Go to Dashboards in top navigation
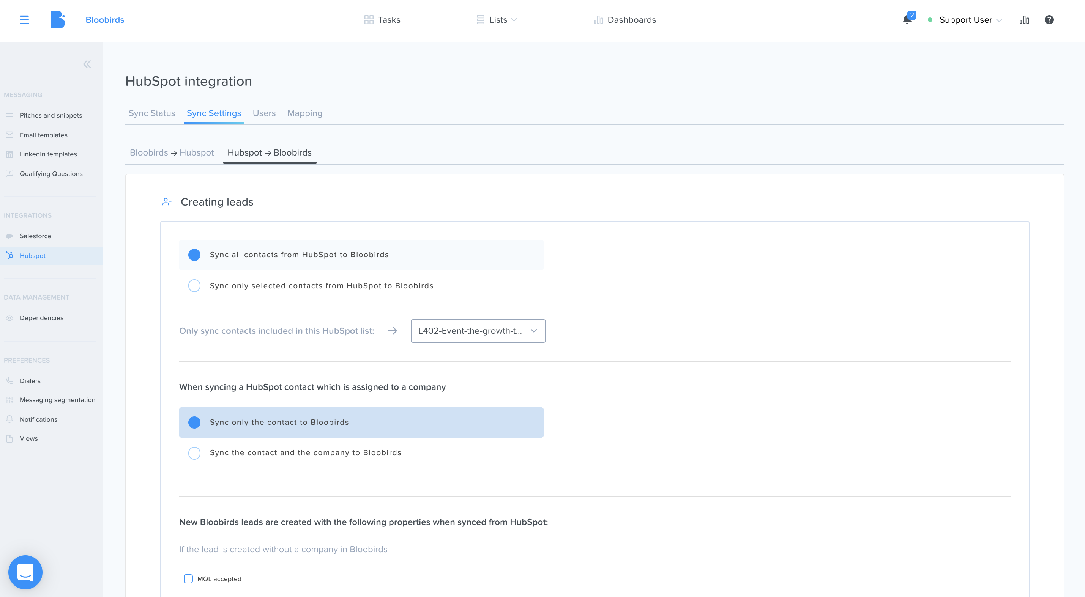This screenshot has height=597, width=1085. coord(625,20)
